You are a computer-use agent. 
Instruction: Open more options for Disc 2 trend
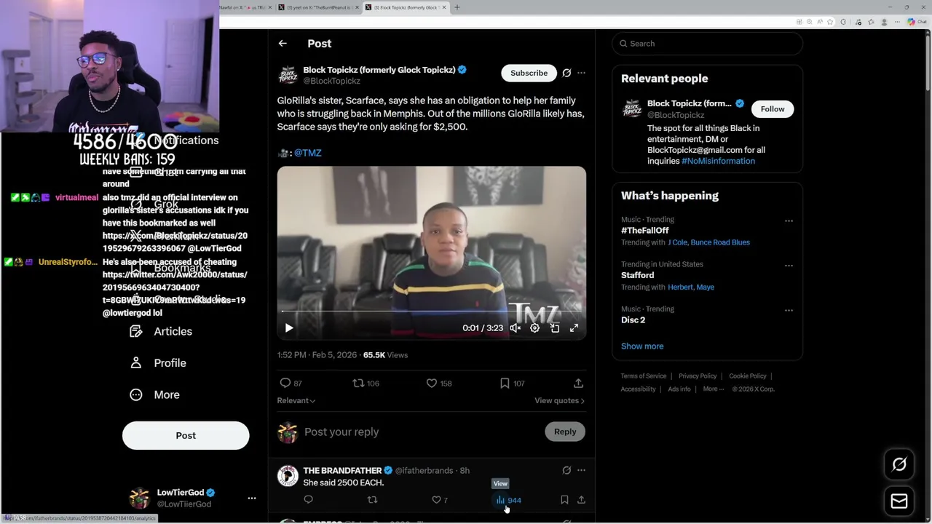(789, 310)
